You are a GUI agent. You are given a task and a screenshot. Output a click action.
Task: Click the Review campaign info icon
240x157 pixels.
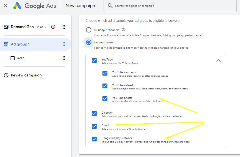pyautogui.click(x=6, y=75)
